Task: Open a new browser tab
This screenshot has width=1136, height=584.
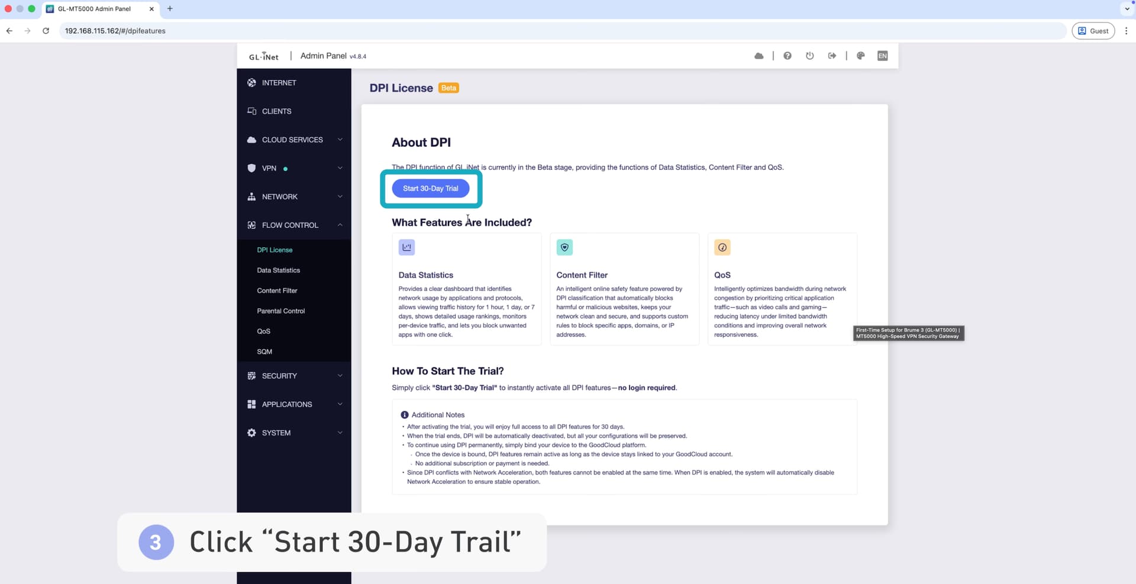Action: point(170,8)
